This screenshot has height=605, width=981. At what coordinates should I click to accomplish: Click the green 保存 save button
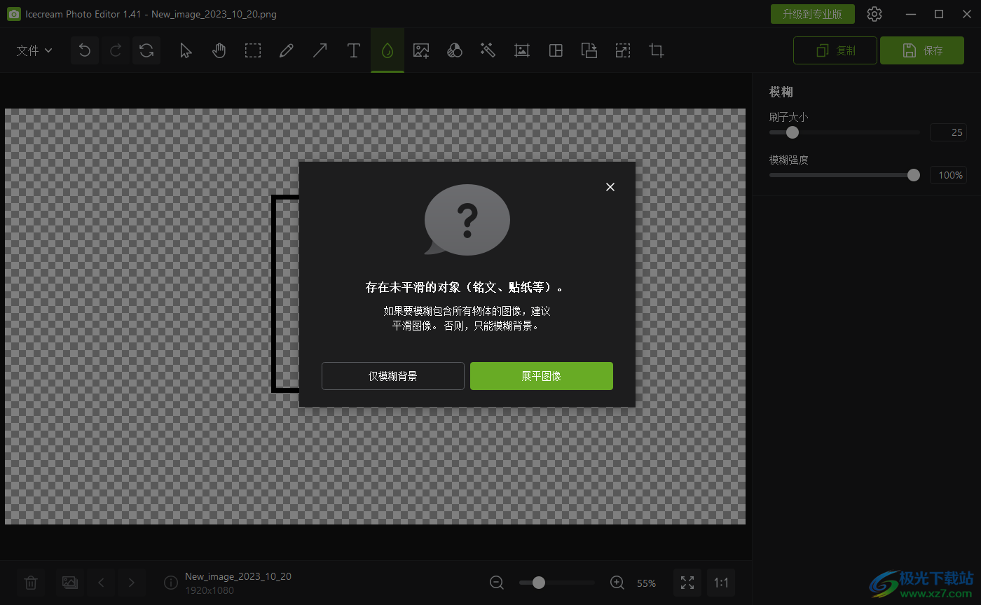pos(922,50)
